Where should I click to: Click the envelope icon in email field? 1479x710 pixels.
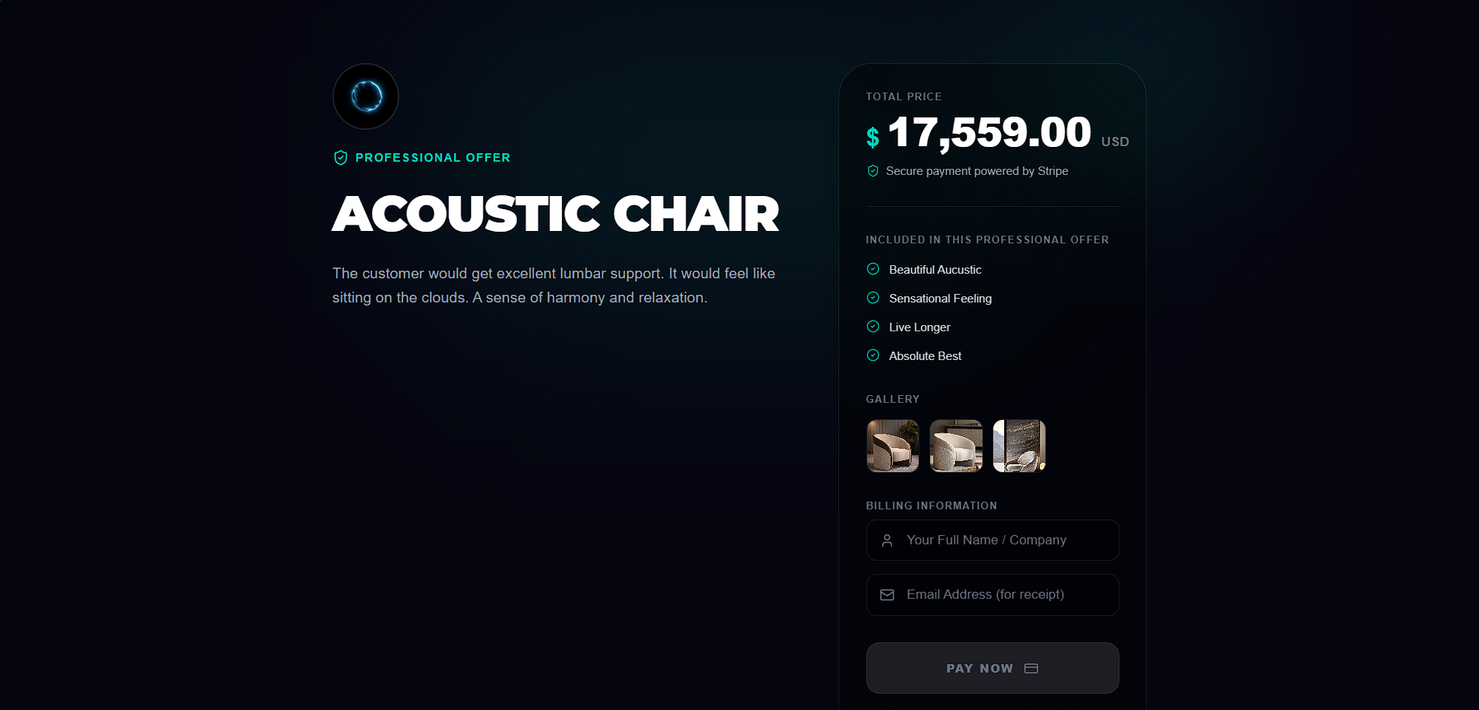(887, 595)
